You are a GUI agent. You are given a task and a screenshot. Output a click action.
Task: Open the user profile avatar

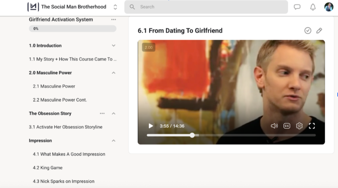pyautogui.click(x=328, y=7)
